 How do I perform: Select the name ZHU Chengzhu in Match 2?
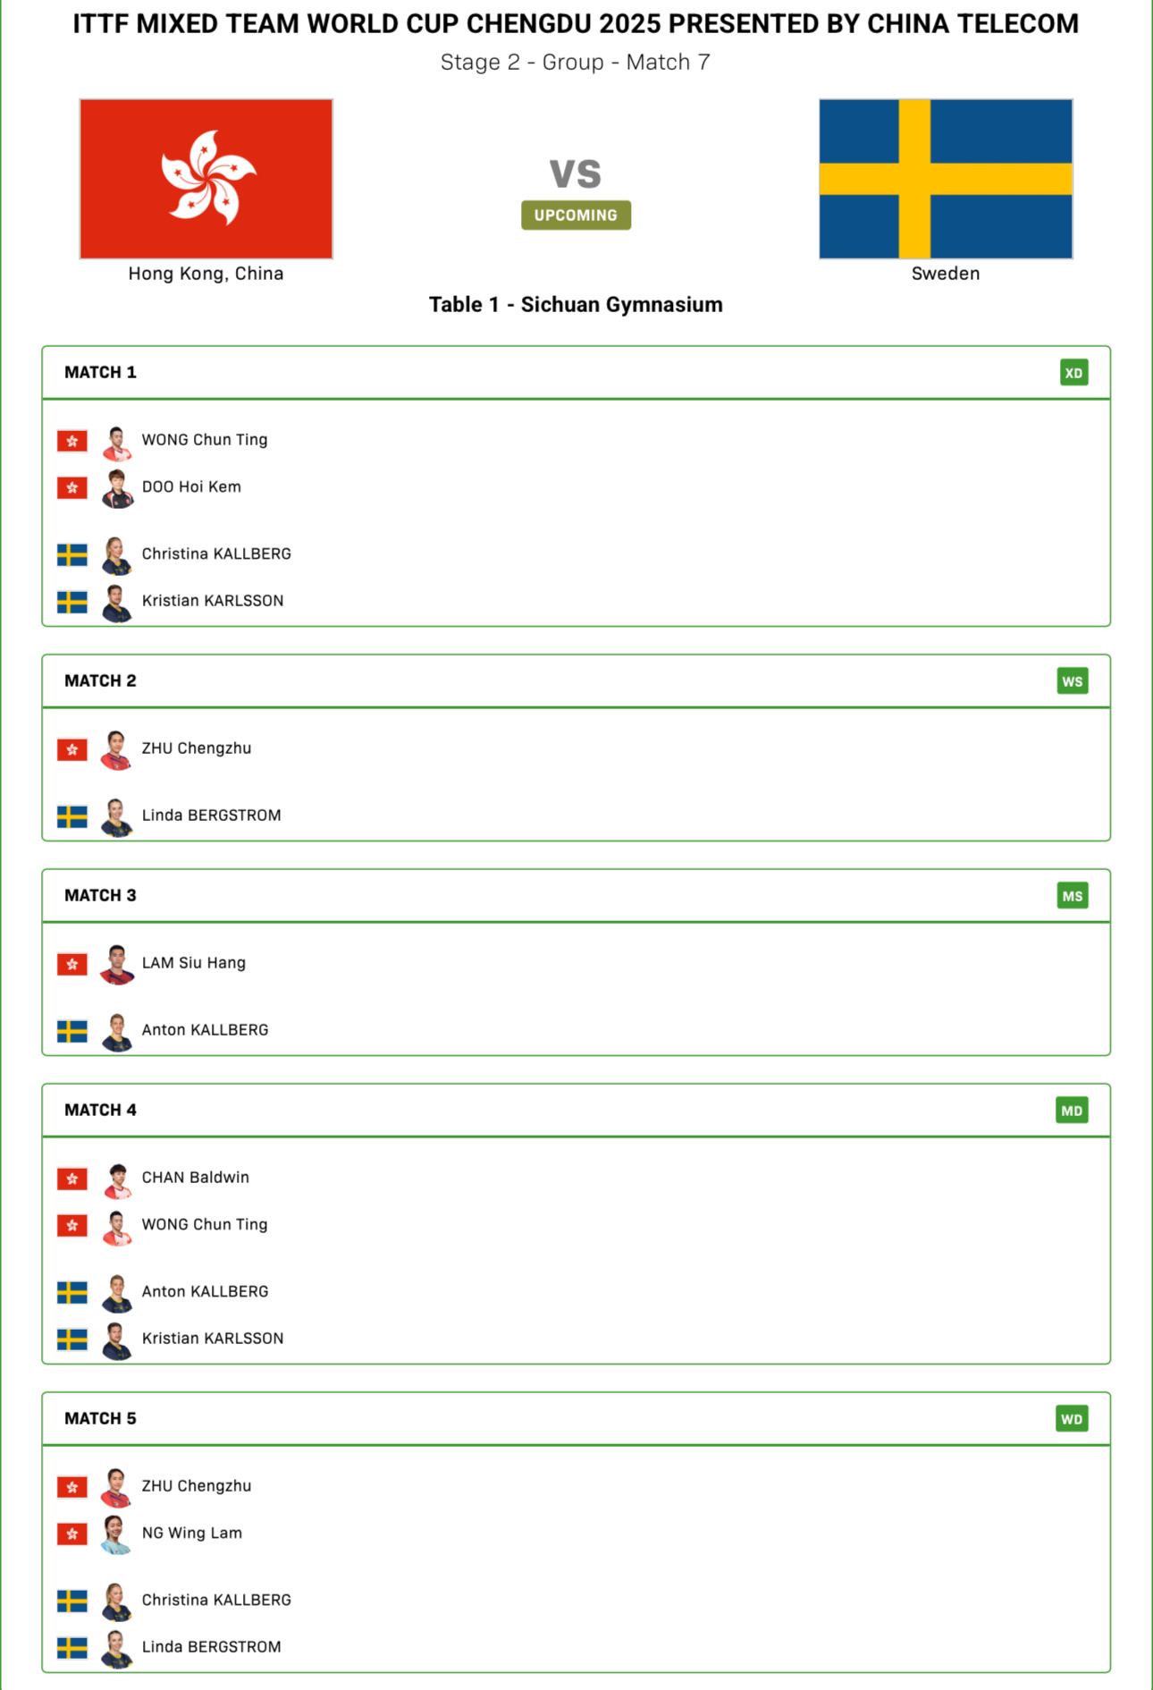(x=197, y=748)
